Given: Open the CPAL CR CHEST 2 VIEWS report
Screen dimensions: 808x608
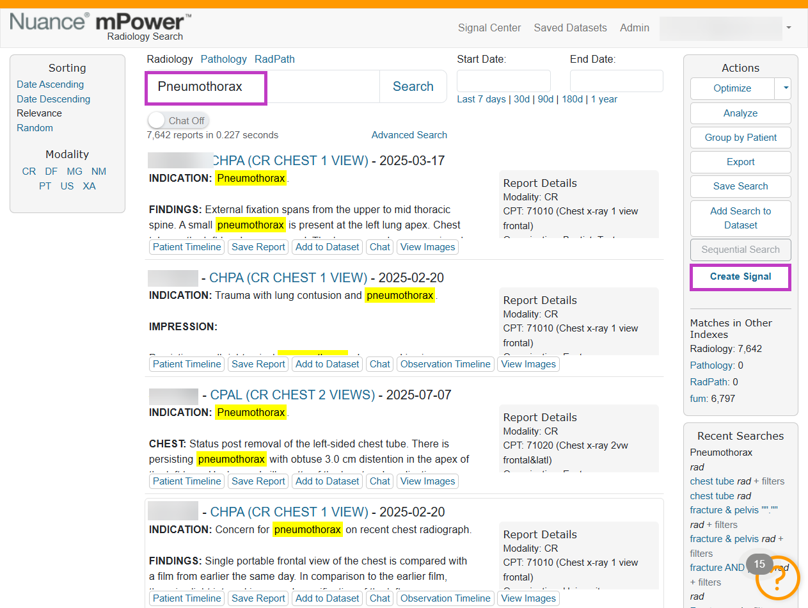Looking at the screenshot, I should (292, 395).
